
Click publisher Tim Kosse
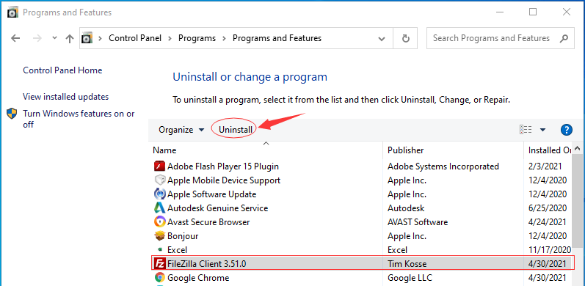point(407,264)
